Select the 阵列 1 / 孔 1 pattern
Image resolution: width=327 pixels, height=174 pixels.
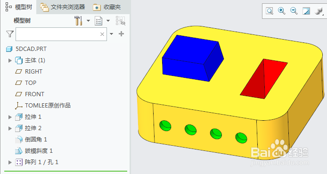[x=41, y=162]
